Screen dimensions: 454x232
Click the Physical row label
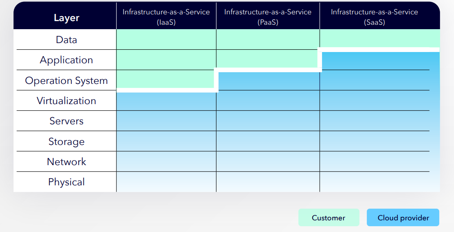[66, 182]
